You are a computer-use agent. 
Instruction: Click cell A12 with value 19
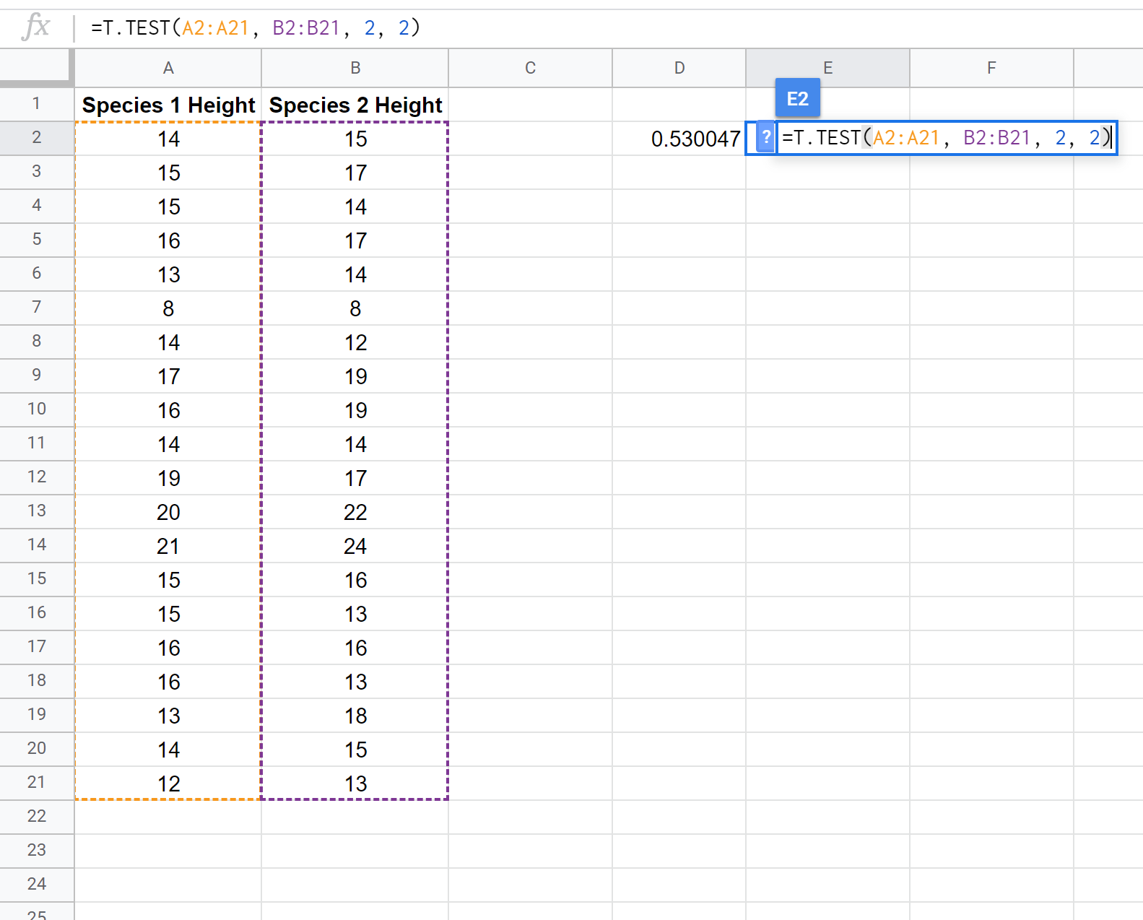[x=168, y=477]
